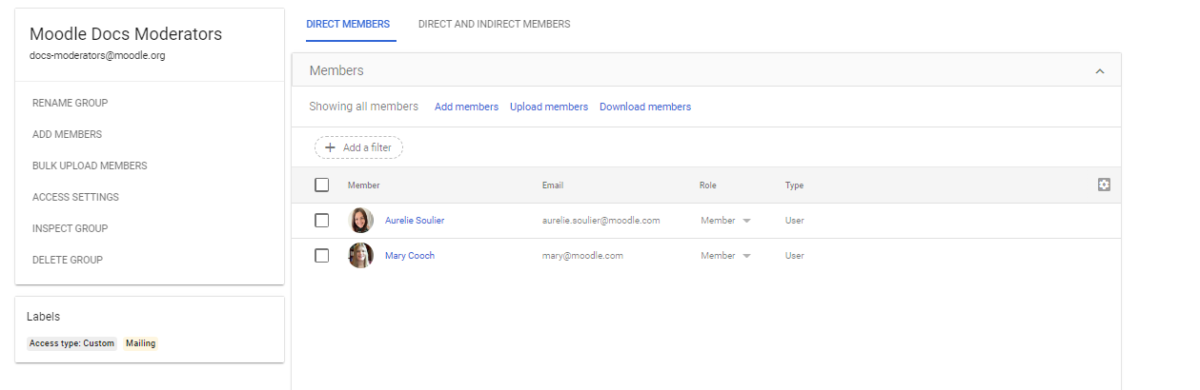Open Access Settings from the sidebar

click(75, 197)
